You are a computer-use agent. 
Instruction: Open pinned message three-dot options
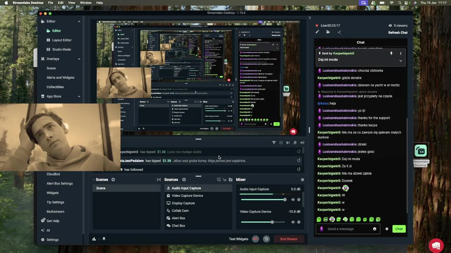point(401,53)
